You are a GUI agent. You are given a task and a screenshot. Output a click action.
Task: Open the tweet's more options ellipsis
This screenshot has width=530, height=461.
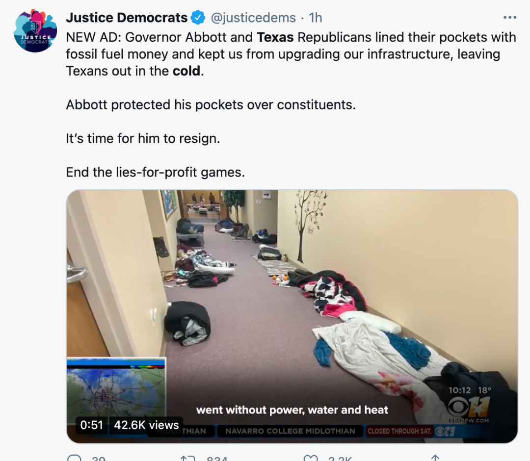[x=510, y=18]
